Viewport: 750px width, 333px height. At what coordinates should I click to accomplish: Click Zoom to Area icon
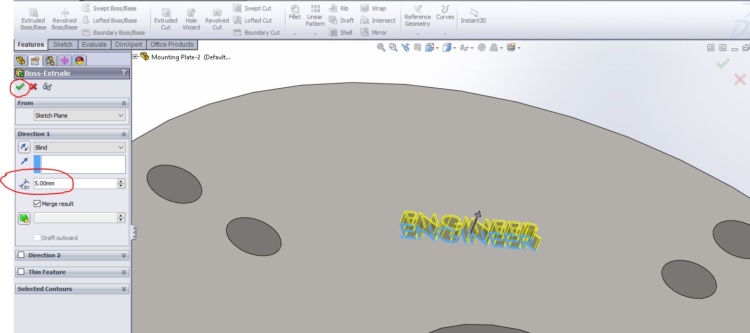point(393,48)
